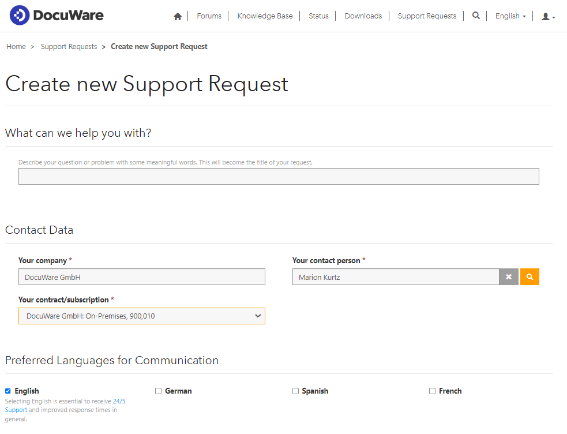
Task: Return to Support Requests via the breadcrumb
Action: point(69,46)
